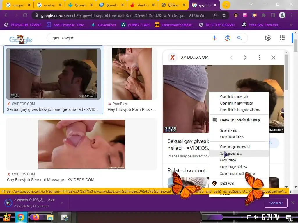The width and height of the screenshot is (298, 223).
Task: Open the Extensions puzzle piece menu
Action: (x=264, y=15)
